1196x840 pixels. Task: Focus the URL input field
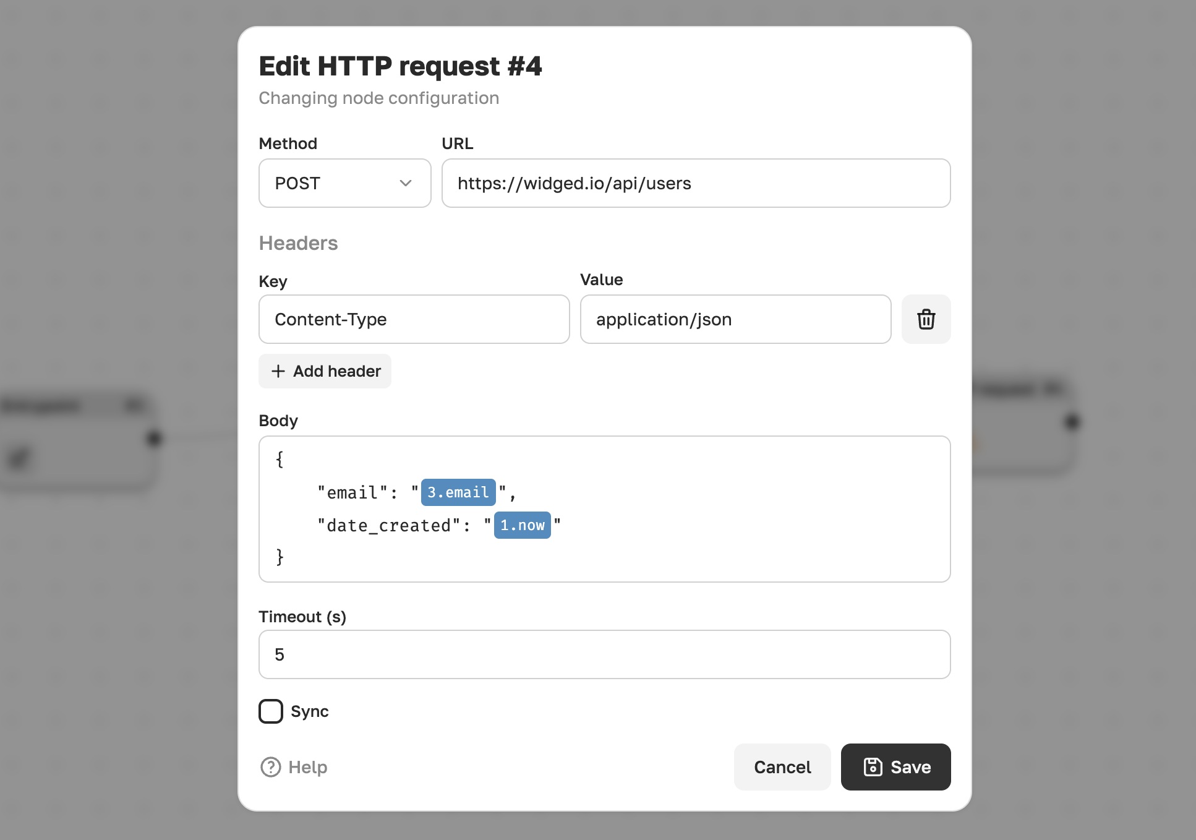pos(696,183)
